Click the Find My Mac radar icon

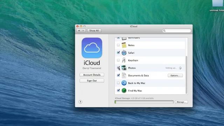click(x=124, y=91)
